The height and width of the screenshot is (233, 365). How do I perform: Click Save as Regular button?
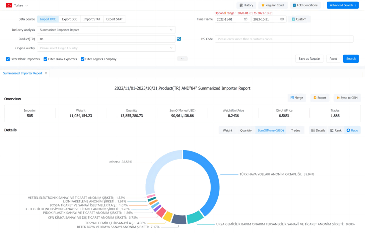[309, 59]
